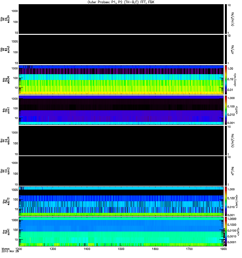
Task: Select the thb fff 64 edc34 spectrogram panel
Action: 121,19
